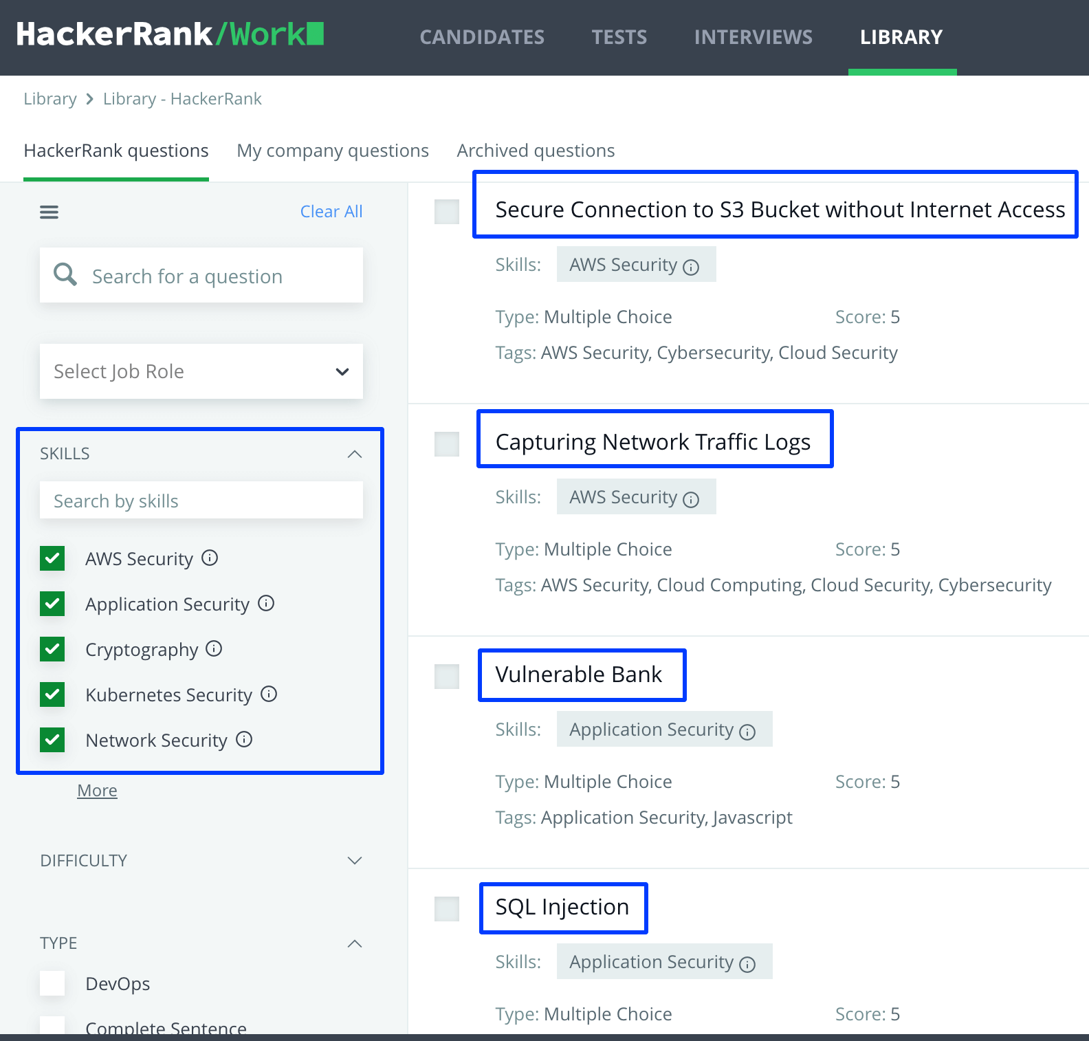
Task: Click Library - HackerRank breadcrumb
Action: 182,99
